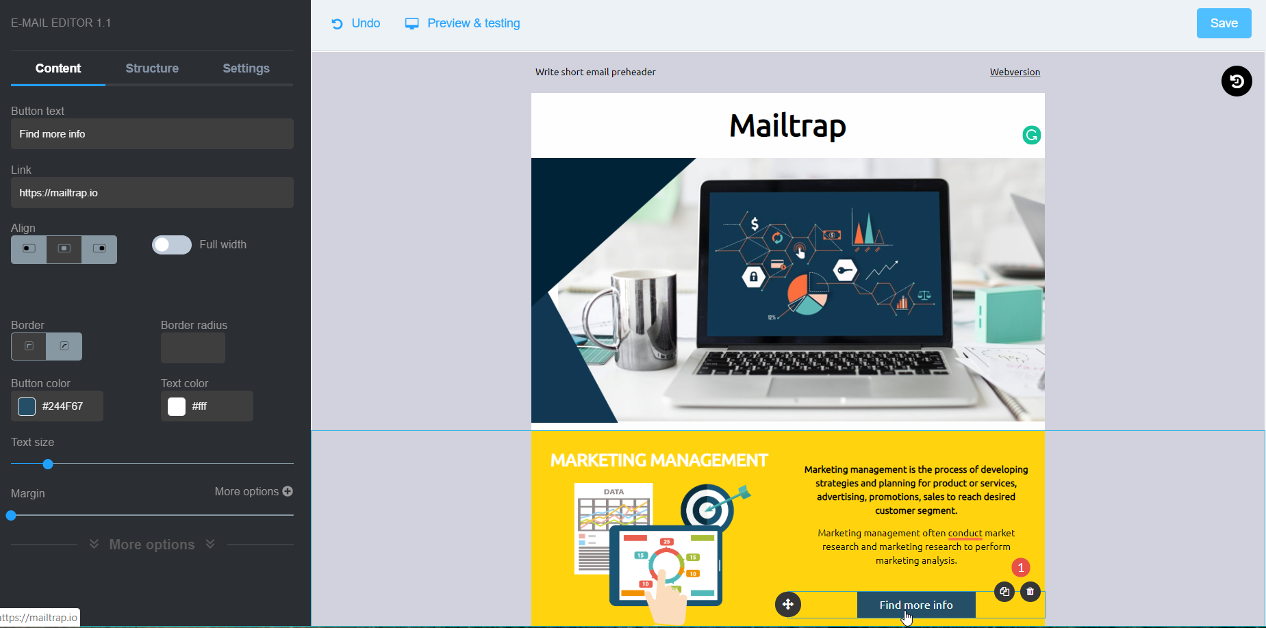Click the Undo text link
Viewport: 1266px width, 628px height.
point(366,23)
